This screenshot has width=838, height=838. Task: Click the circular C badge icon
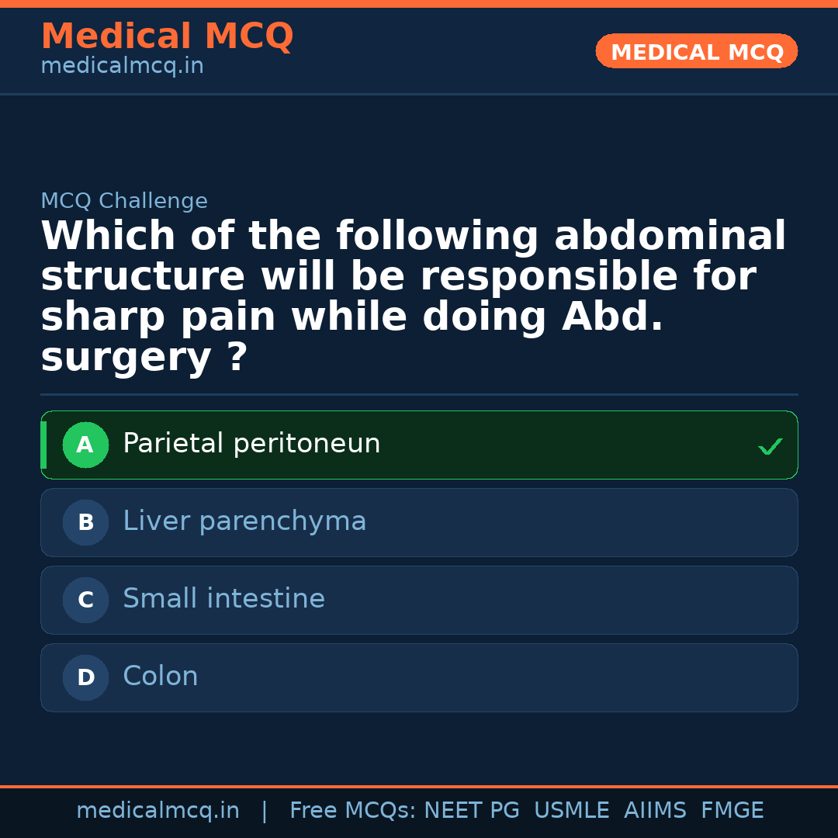tap(85, 600)
